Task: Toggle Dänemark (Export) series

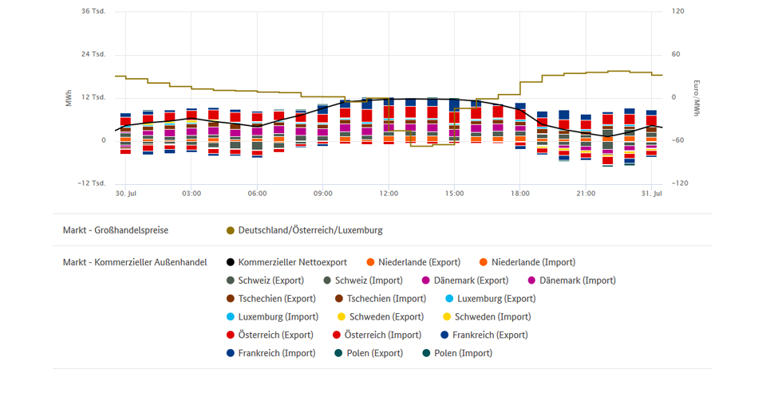Action: [465, 281]
